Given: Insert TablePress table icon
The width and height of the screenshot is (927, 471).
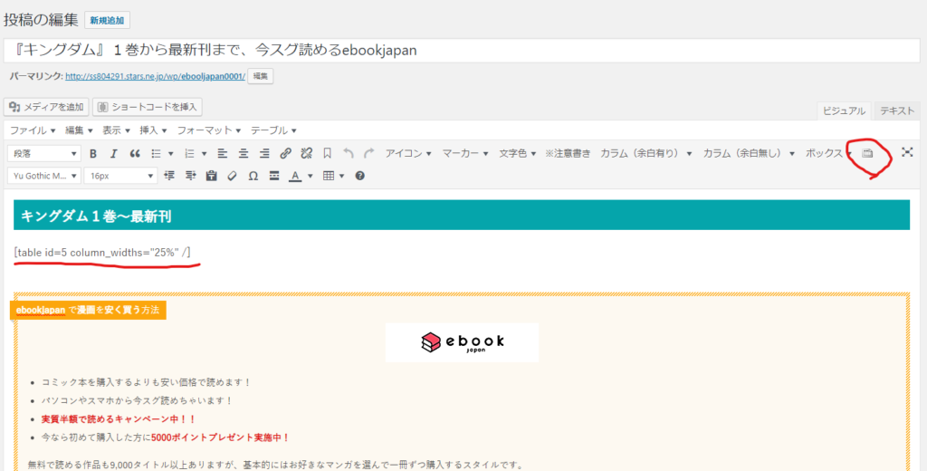Looking at the screenshot, I should pos(867,153).
